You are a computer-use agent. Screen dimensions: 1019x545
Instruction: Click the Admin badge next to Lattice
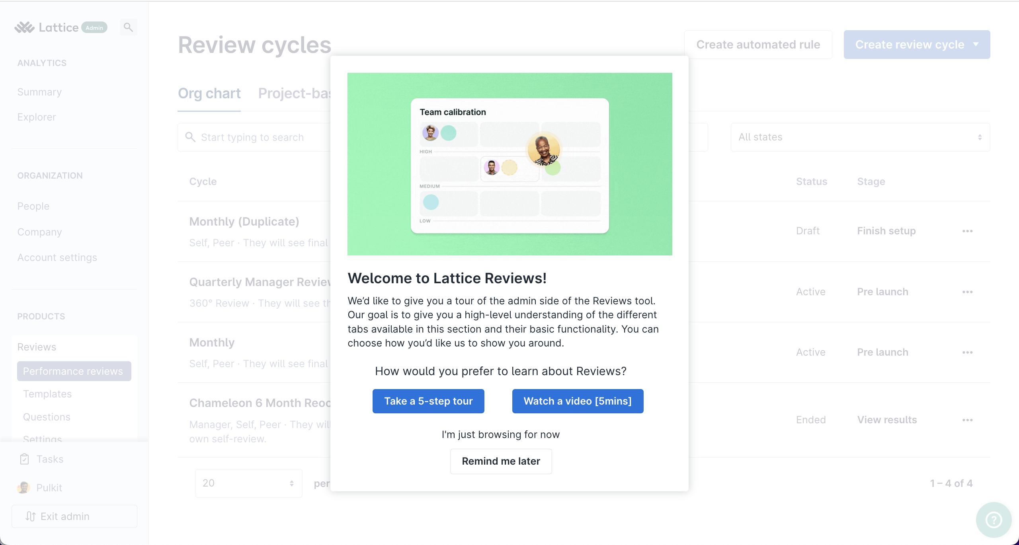(94, 27)
